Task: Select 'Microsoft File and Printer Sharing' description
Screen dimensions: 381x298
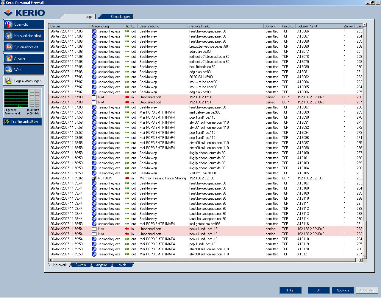Action: click(163, 178)
